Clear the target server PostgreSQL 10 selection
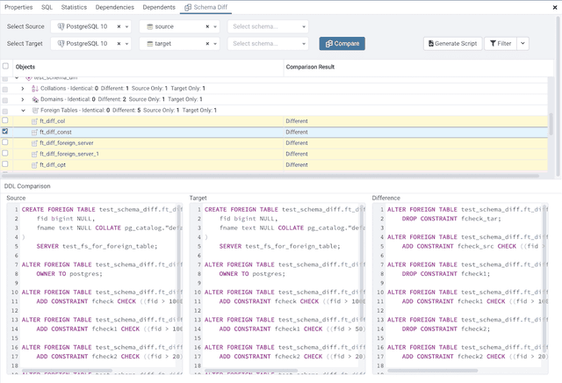This screenshot has height=383, width=562. (x=119, y=43)
